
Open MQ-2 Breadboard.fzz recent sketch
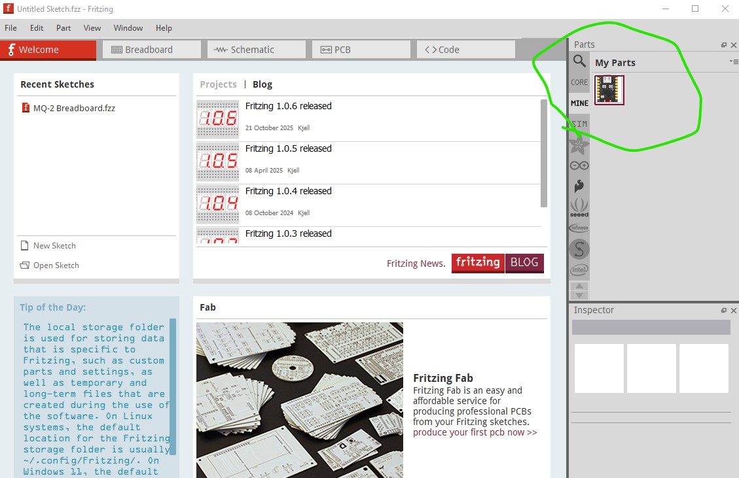coord(74,108)
